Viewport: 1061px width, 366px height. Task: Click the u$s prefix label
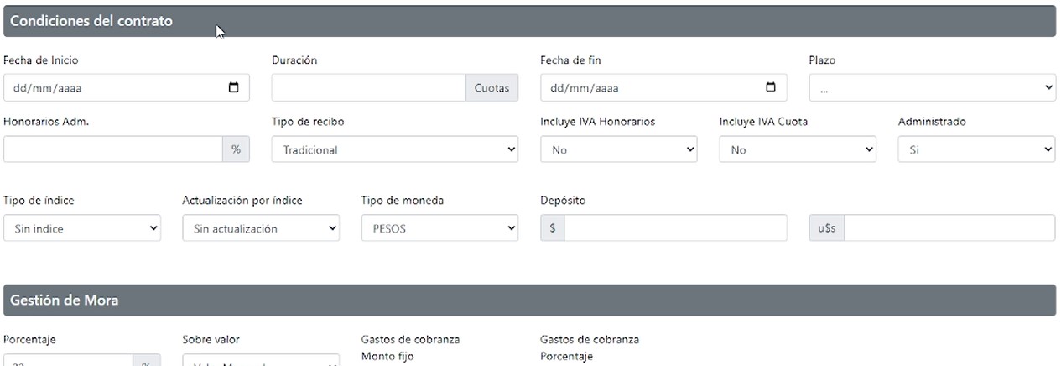click(826, 228)
